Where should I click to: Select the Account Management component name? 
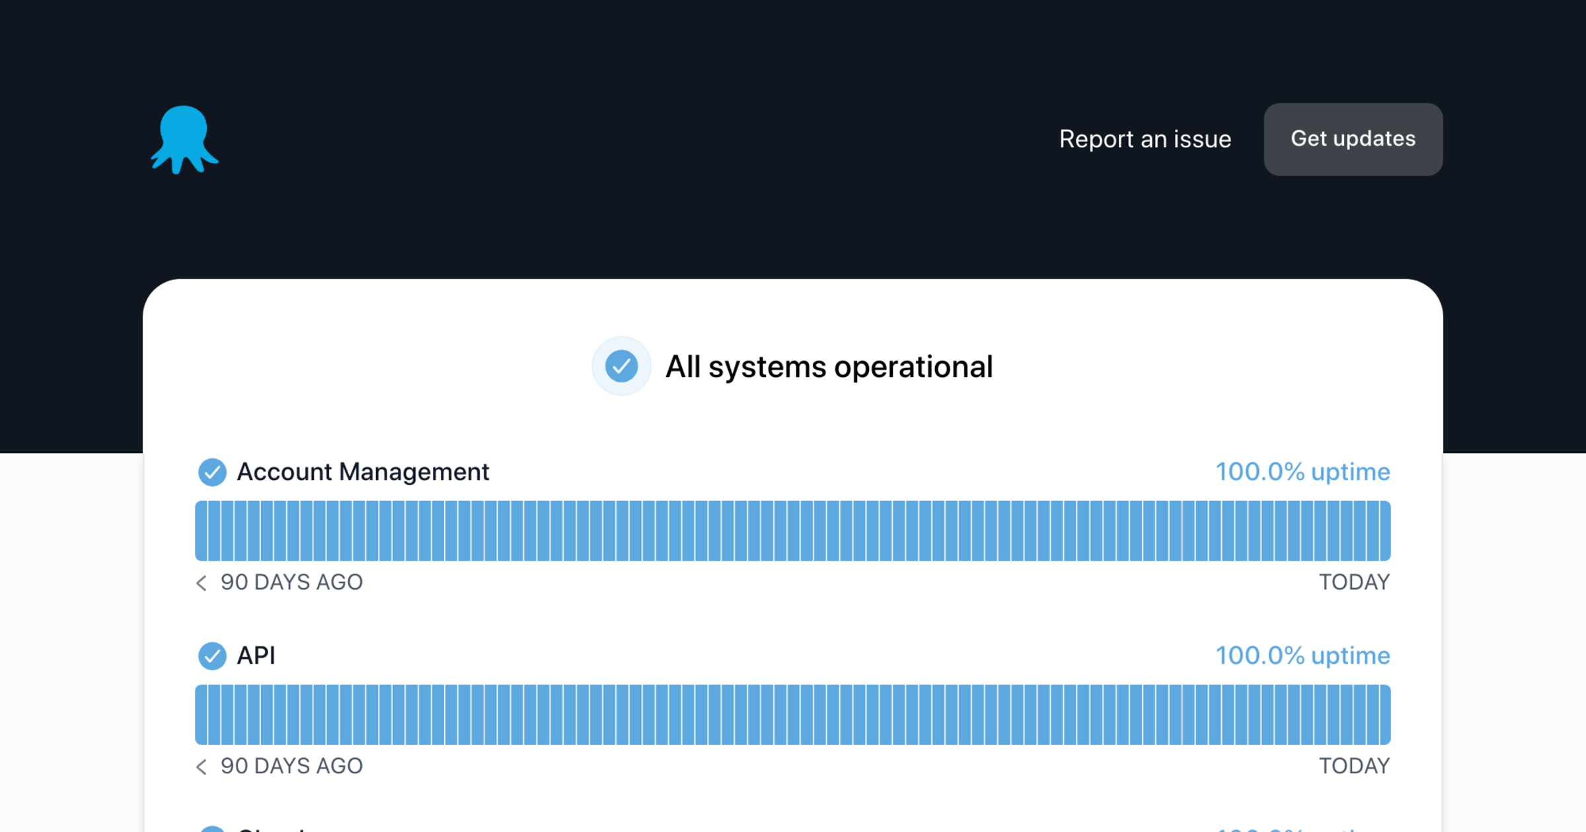pos(363,472)
